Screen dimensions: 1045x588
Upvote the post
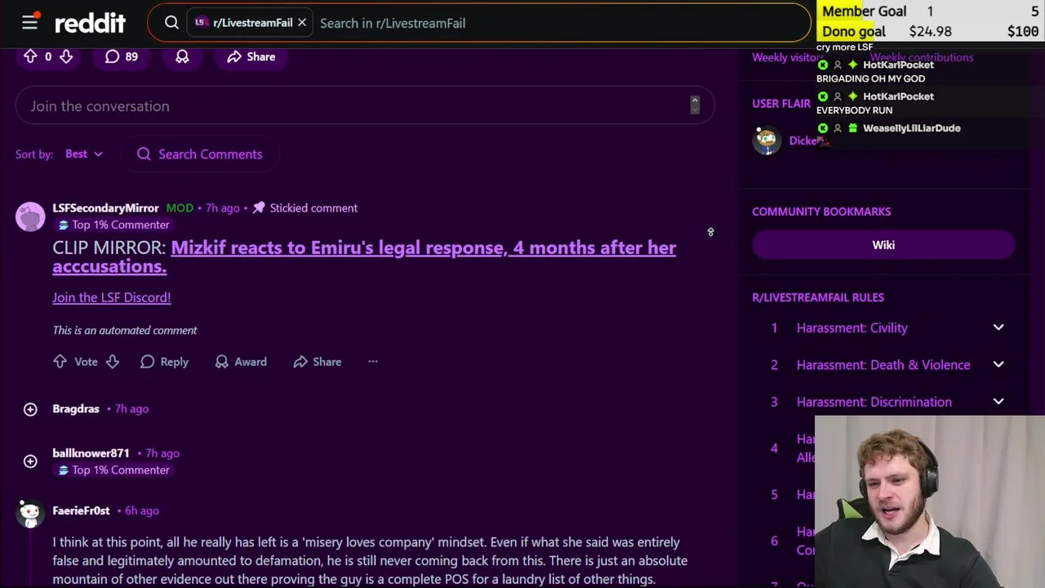coord(30,56)
